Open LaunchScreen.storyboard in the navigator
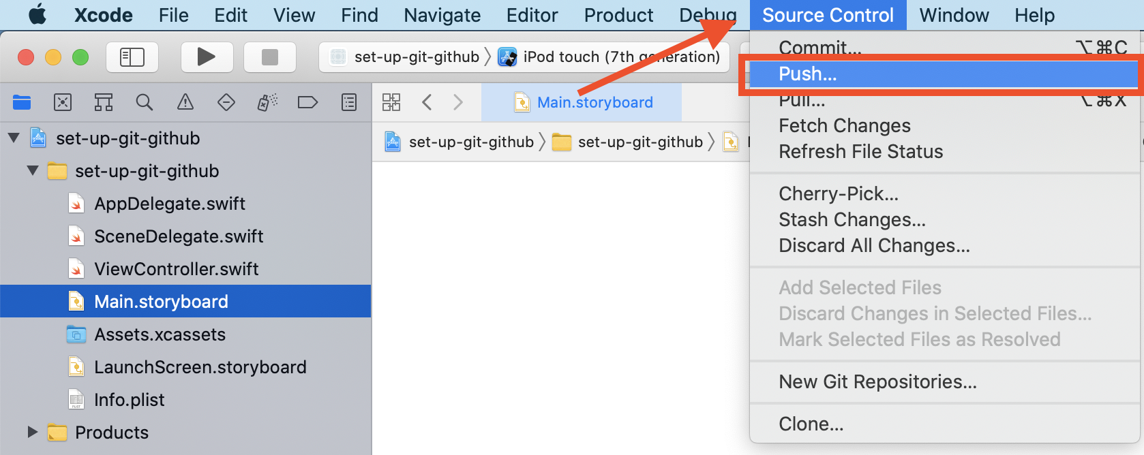The image size is (1144, 455). (x=200, y=367)
